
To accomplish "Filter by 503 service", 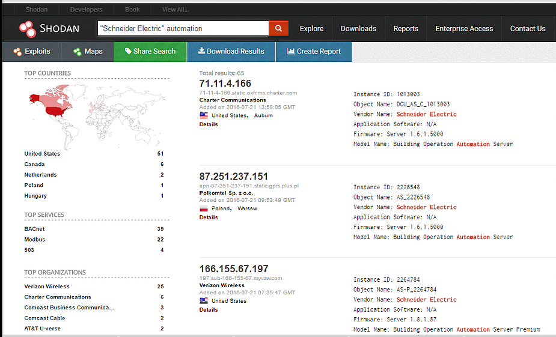I will point(29,250).
